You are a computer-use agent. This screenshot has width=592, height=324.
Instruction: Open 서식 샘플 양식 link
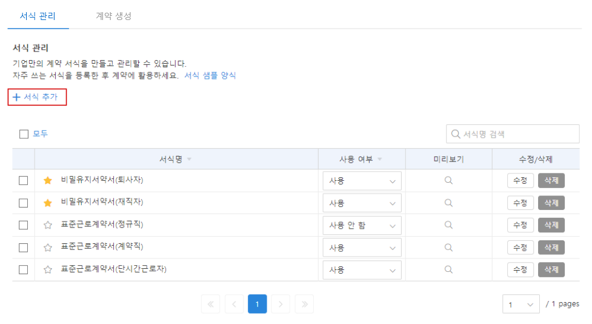click(210, 75)
